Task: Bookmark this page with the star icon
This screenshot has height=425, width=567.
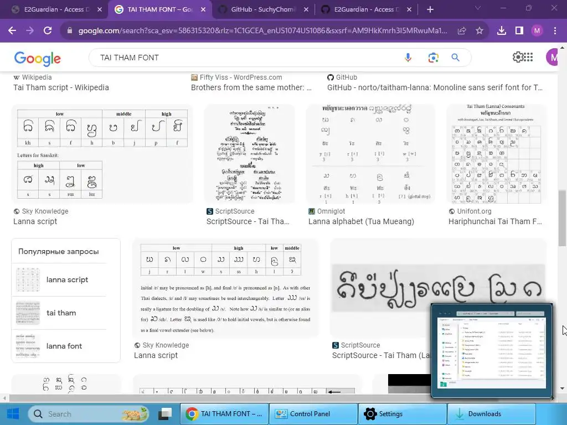Action: click(480, 31)
